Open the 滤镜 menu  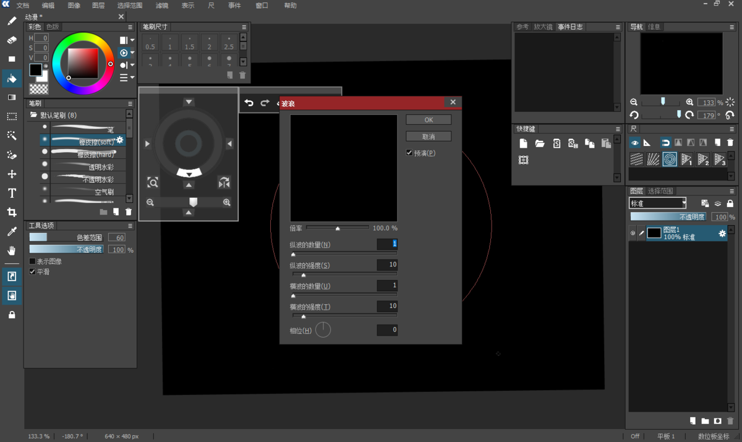coord(162,6)
